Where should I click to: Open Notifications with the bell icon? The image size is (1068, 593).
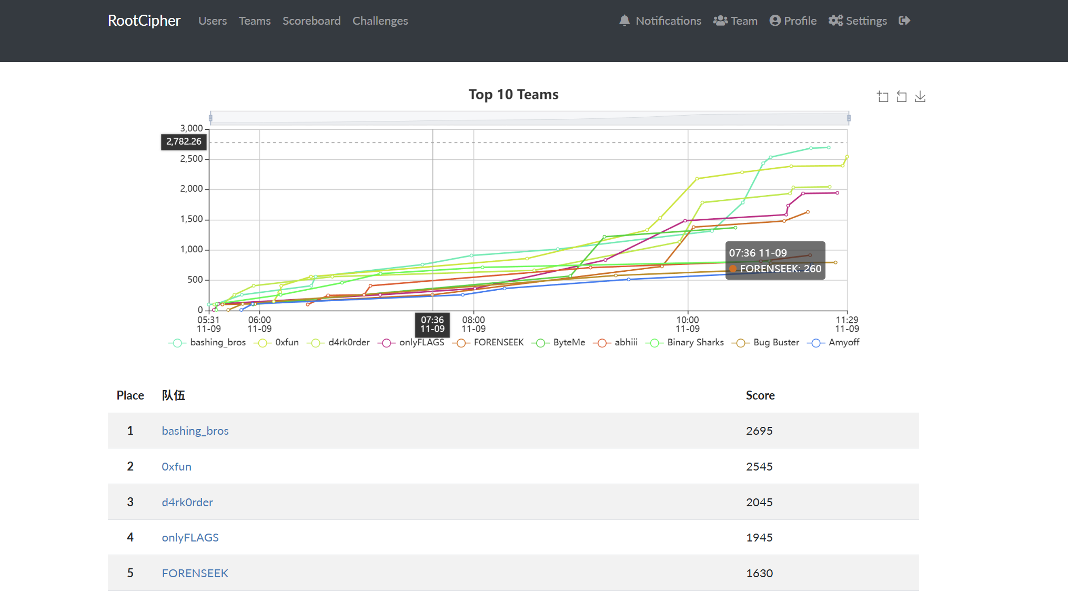click(660, 21)
